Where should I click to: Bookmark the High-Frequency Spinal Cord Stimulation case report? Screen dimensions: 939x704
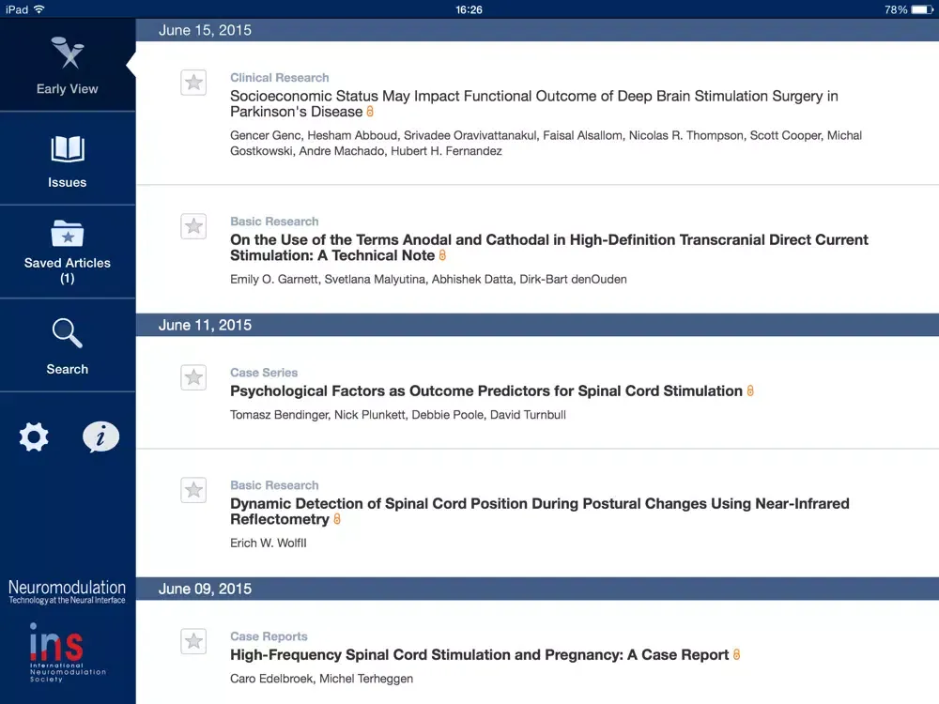click(x=193, y=641)
